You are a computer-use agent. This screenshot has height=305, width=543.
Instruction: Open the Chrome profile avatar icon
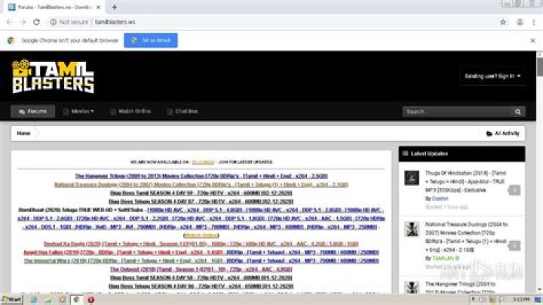click(517, 22)
